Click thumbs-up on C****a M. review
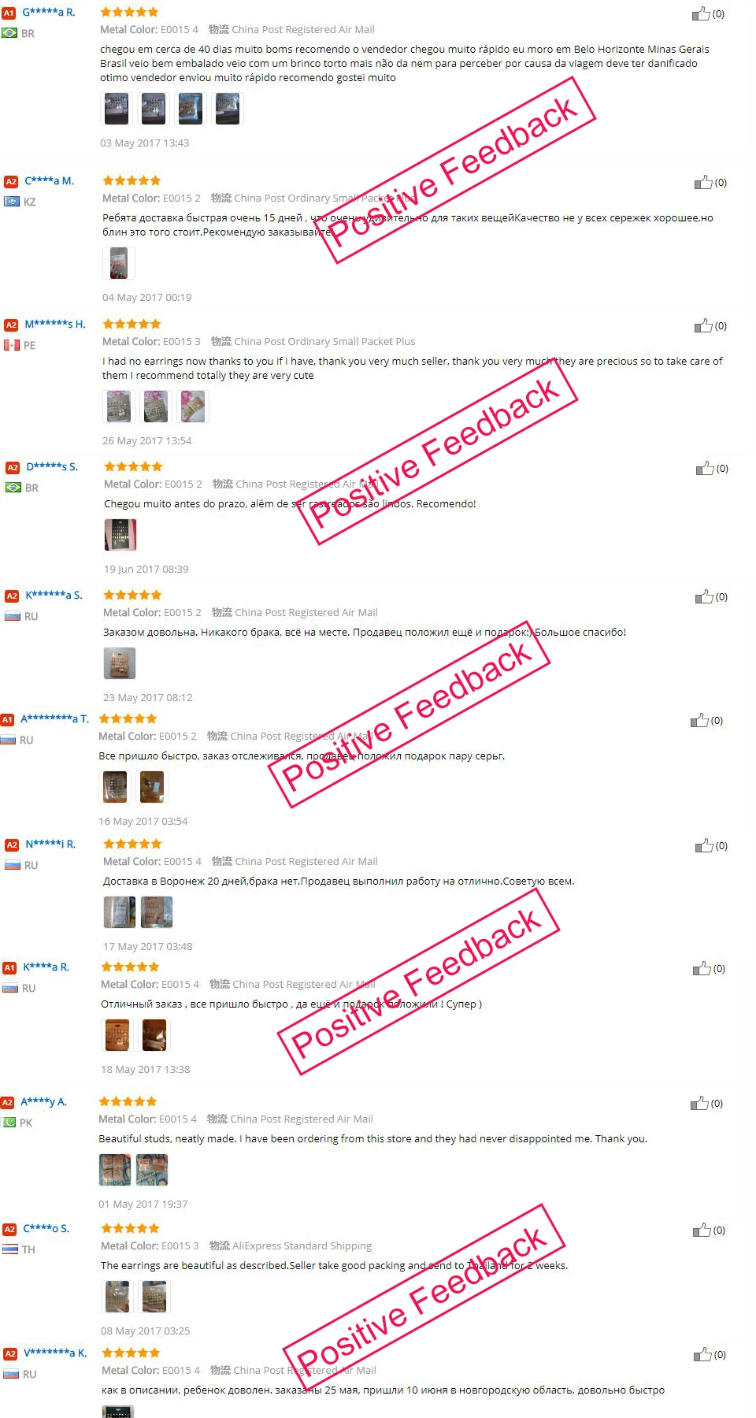756x1418 pixels. tap(703, 182)
